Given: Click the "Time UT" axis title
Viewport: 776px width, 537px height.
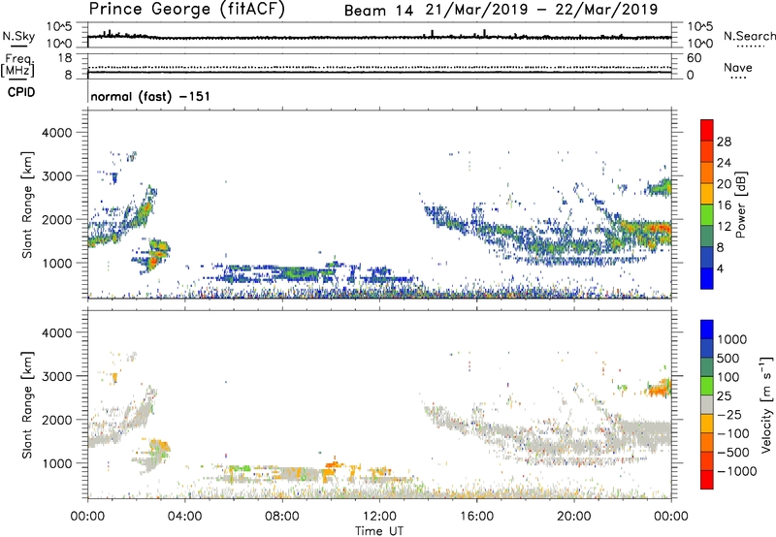Looking at the screenshot, I should 379,531.
